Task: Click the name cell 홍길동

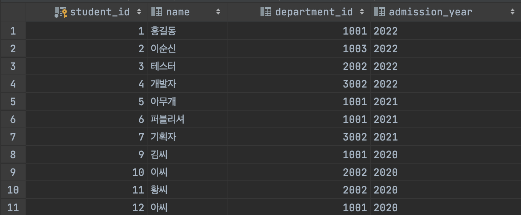Action: (x=187, y=31)
